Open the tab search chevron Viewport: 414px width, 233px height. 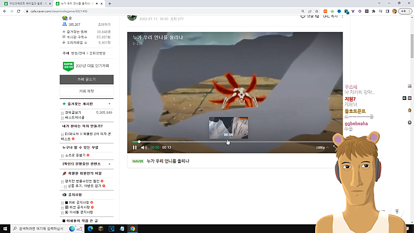pyautogui.click(x=379, y=3)
